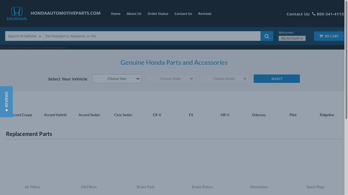Select the HR-V model

pyautogui.click(x=225, y=115)
